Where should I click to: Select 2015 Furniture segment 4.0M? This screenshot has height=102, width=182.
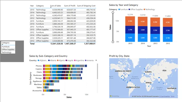coord(130,38)
